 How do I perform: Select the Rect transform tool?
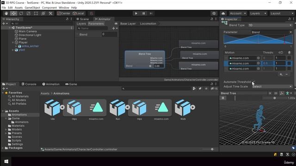tap(36, 13)
